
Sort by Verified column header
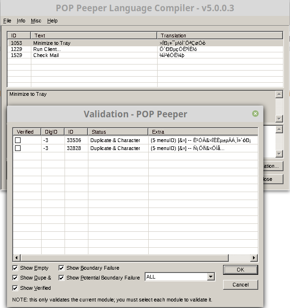click(x=27, y=132)
